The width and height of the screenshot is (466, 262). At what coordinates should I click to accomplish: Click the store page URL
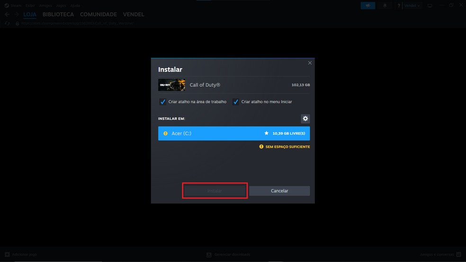pos(77,23)
